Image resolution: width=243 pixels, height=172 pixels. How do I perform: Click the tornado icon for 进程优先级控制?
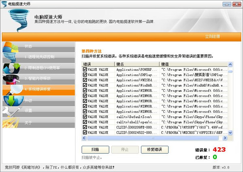tap(10, 57)
